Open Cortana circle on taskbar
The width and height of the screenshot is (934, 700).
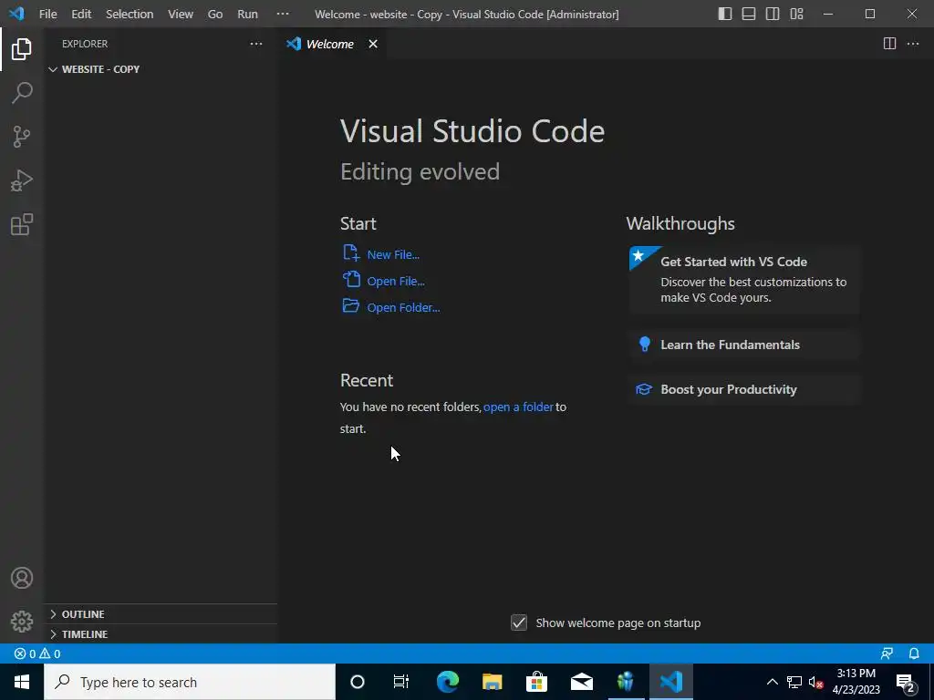pos(358,682)
